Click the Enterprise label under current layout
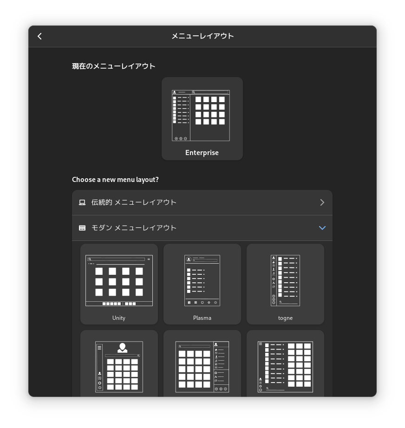Screen dimensions: 405x428 202,153
